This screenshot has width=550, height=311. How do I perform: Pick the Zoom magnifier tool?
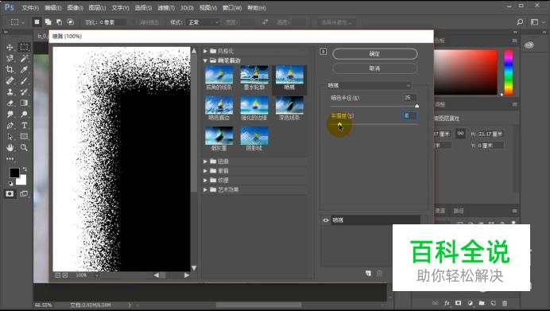coord(24,147)
